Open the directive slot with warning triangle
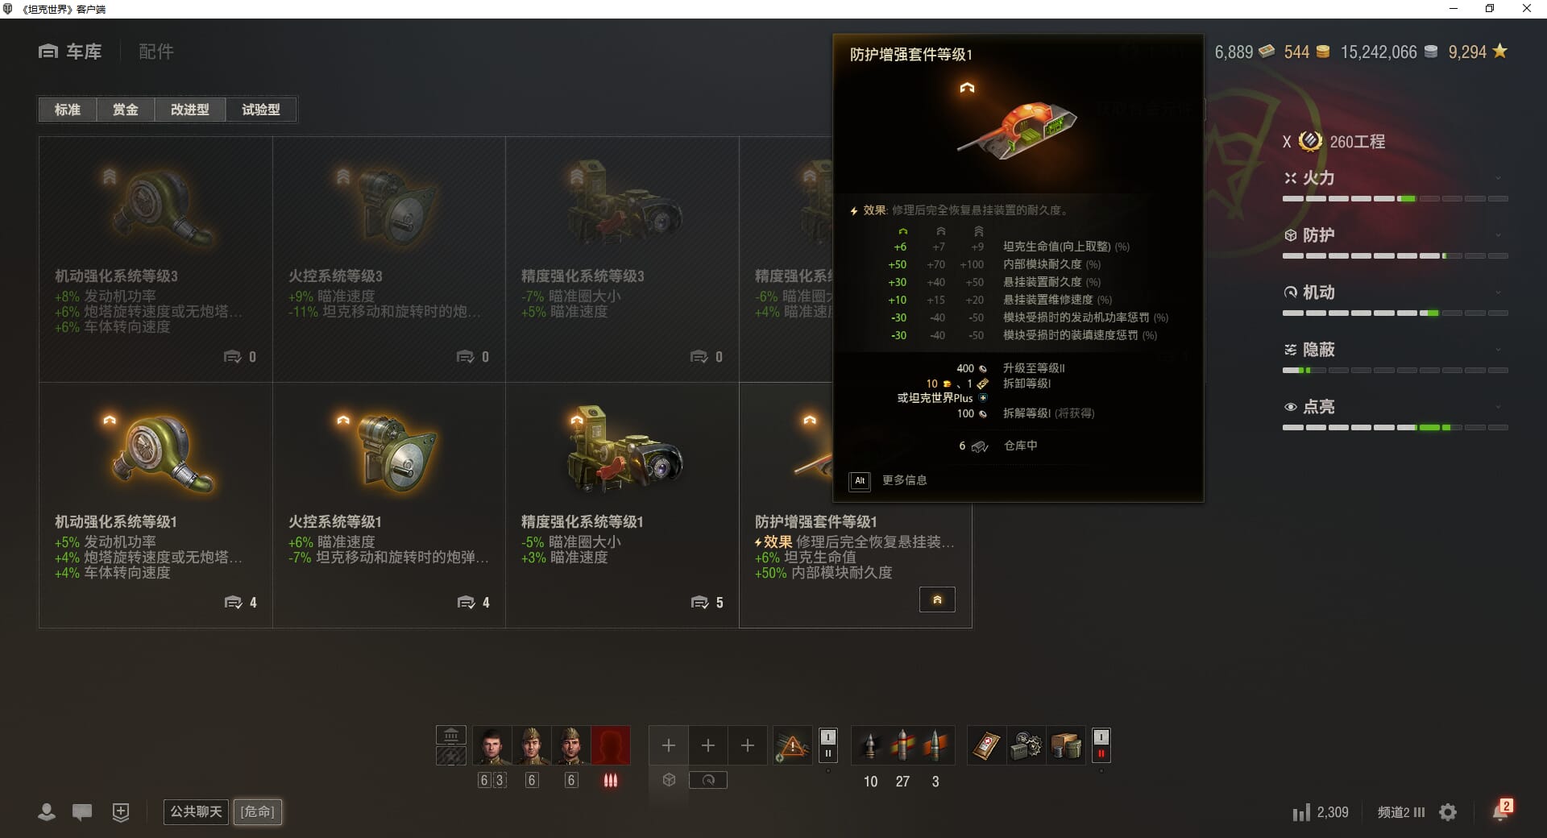This screenshot has width=1547, height=838. click(x=793, y=745)
